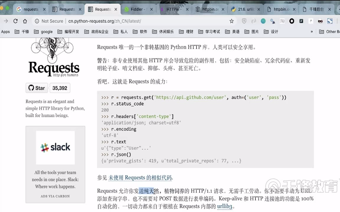Switch to the HTTPie tab
Screen dimensions: 340x212
(174, 9)
